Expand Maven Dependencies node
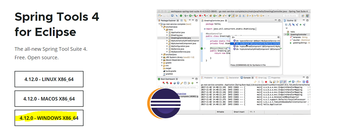This screenshot has height=140, width=350. [162, 60]
